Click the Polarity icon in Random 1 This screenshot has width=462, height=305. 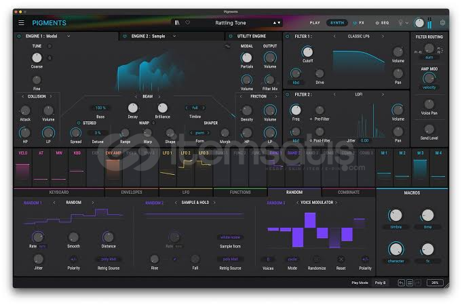point(73,258)
